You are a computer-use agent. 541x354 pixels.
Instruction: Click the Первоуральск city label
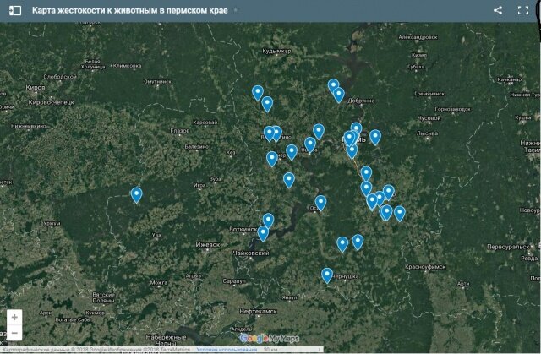508,247
